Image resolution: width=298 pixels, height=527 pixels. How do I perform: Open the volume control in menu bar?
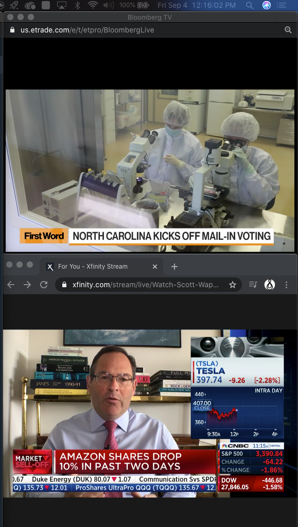(x=109, y=5)
